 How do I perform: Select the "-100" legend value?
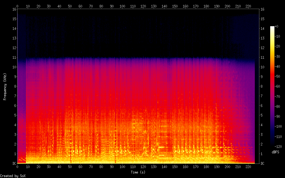278,126
